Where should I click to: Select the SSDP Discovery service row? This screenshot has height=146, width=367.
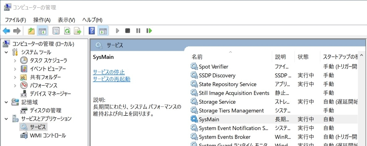point(273,75)
